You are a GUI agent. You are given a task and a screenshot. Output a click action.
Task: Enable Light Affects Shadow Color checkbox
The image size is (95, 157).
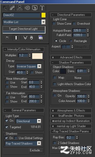55,84
